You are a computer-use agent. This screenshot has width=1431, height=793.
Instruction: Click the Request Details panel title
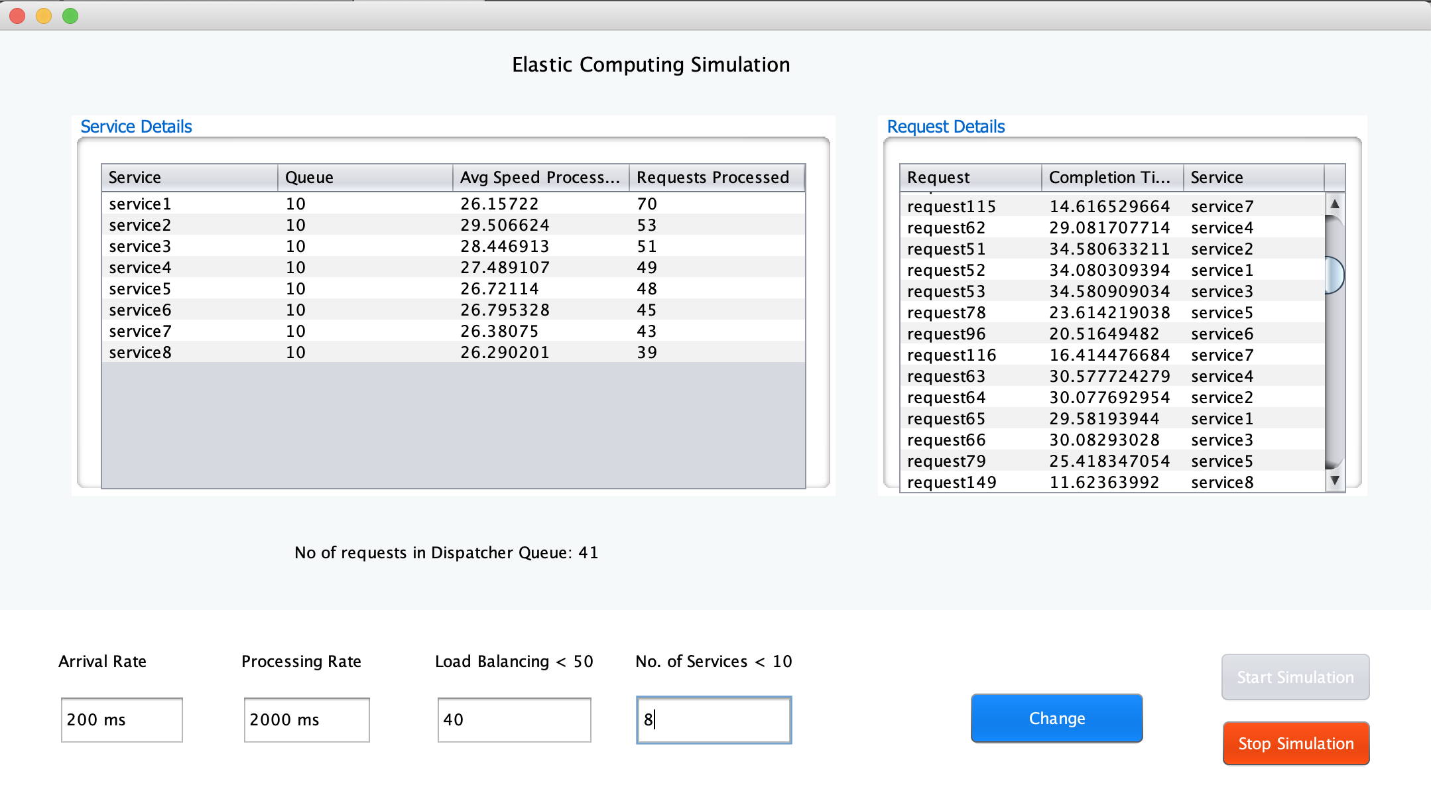coord(946,126)
